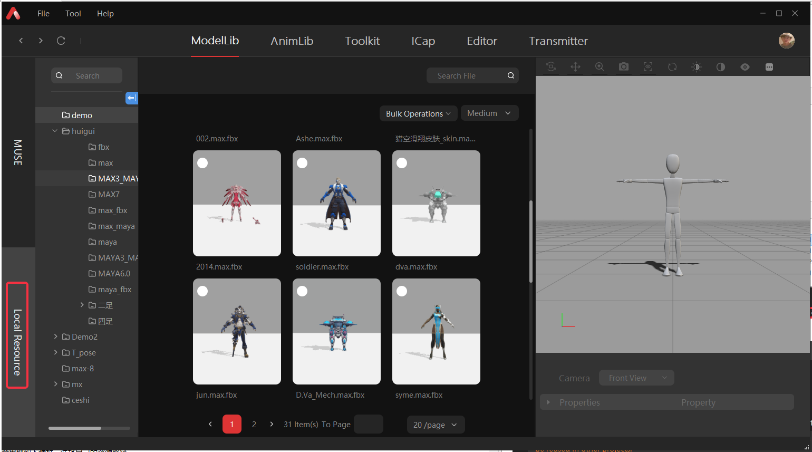Viewport: 812px width, 452px height.
Task: Open the Medium thumbnail size dropdown
Action: (489, 113)
